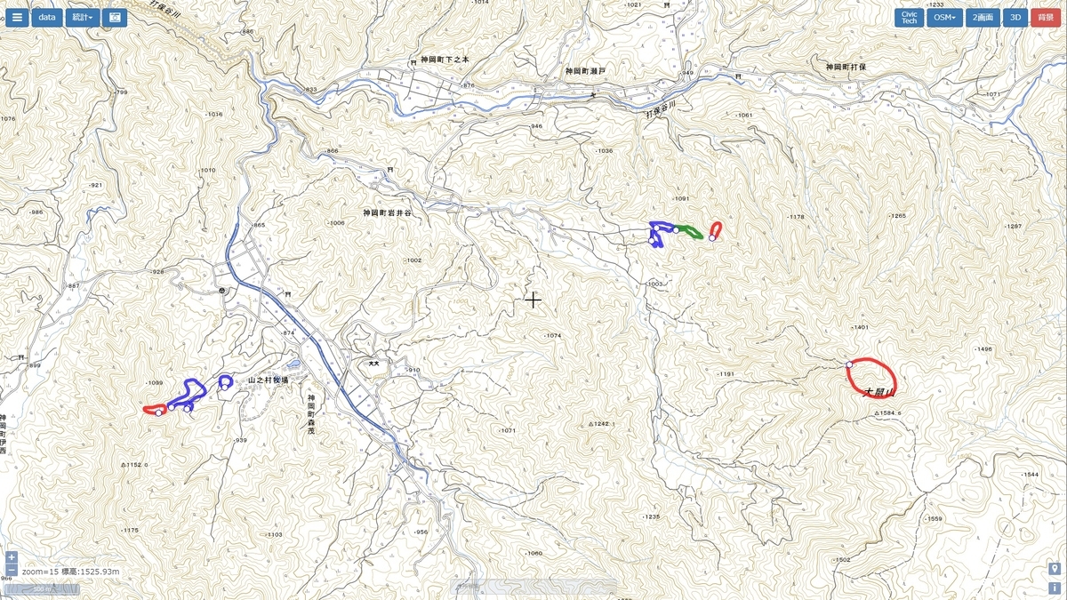This screenshot has height=600, width=1067.
Task: Click the zoom and elevation readout
Action: pos(70,572)
